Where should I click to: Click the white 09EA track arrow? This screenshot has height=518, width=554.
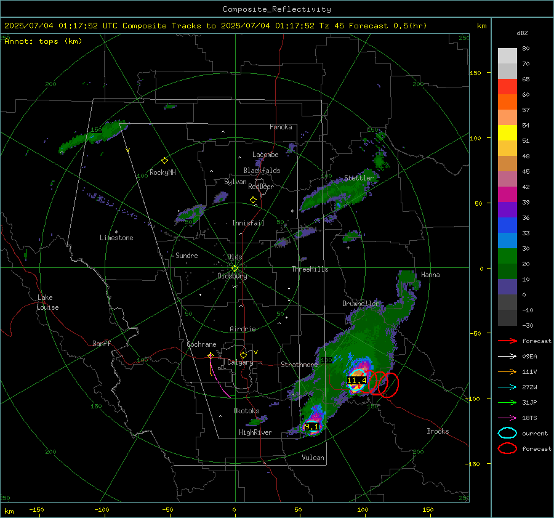tap(507, 356)
